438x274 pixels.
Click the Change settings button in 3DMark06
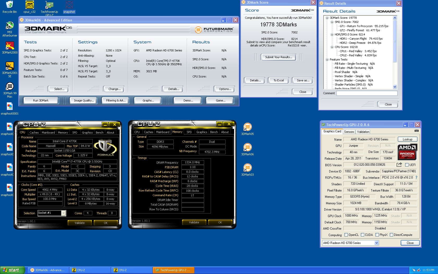click(114, 89)
